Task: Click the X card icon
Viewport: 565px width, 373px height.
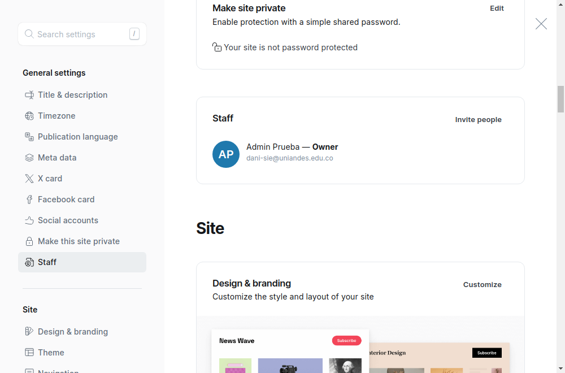Action: tap(29, 179)
